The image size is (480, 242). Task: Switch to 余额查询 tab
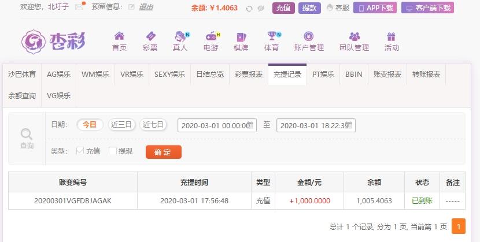[22, 96]
